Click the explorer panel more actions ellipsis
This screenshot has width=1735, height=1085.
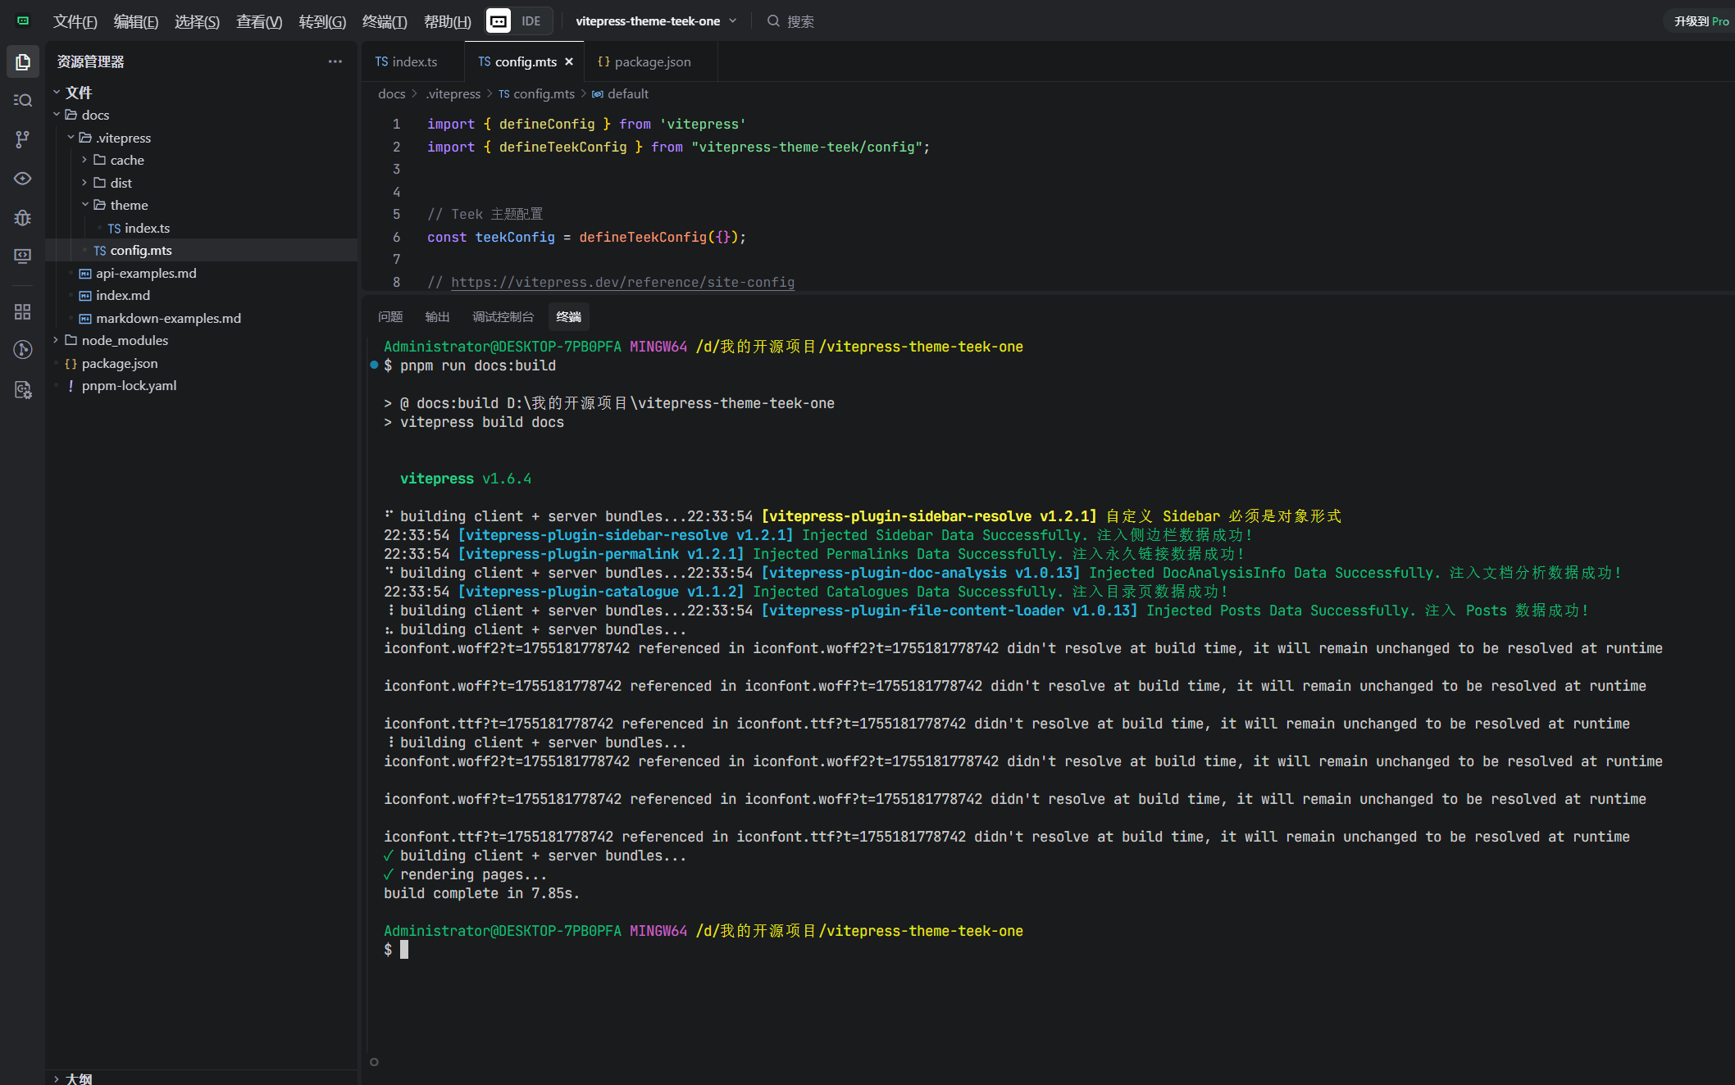[x=335, y=61]
